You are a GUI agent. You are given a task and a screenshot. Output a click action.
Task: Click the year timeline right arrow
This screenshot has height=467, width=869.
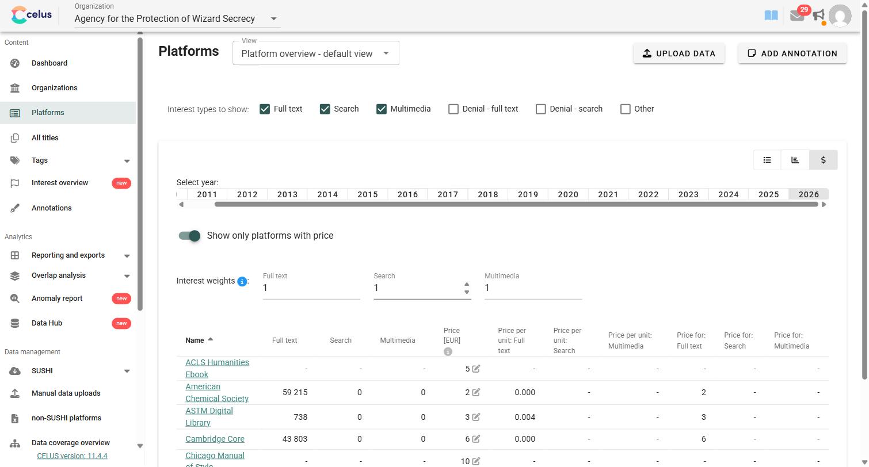click(x=824, y=204)
